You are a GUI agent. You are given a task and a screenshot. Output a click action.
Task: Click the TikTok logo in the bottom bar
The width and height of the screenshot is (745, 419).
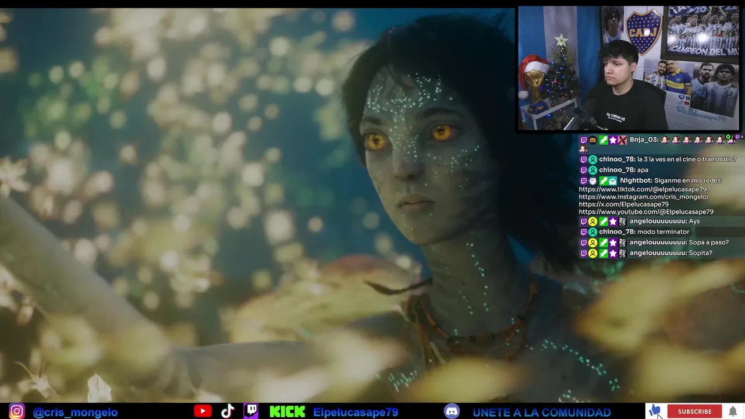[x=228, y=411]
